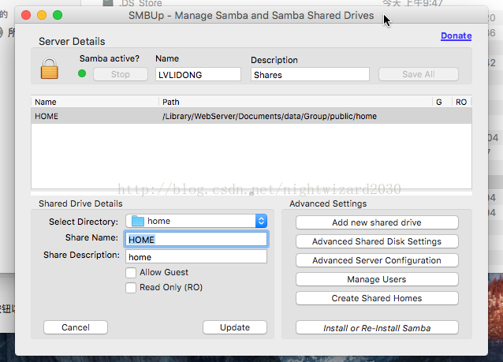503x362 pixels.
Task: Click Add new shared drive
Action: click(377, 222)
